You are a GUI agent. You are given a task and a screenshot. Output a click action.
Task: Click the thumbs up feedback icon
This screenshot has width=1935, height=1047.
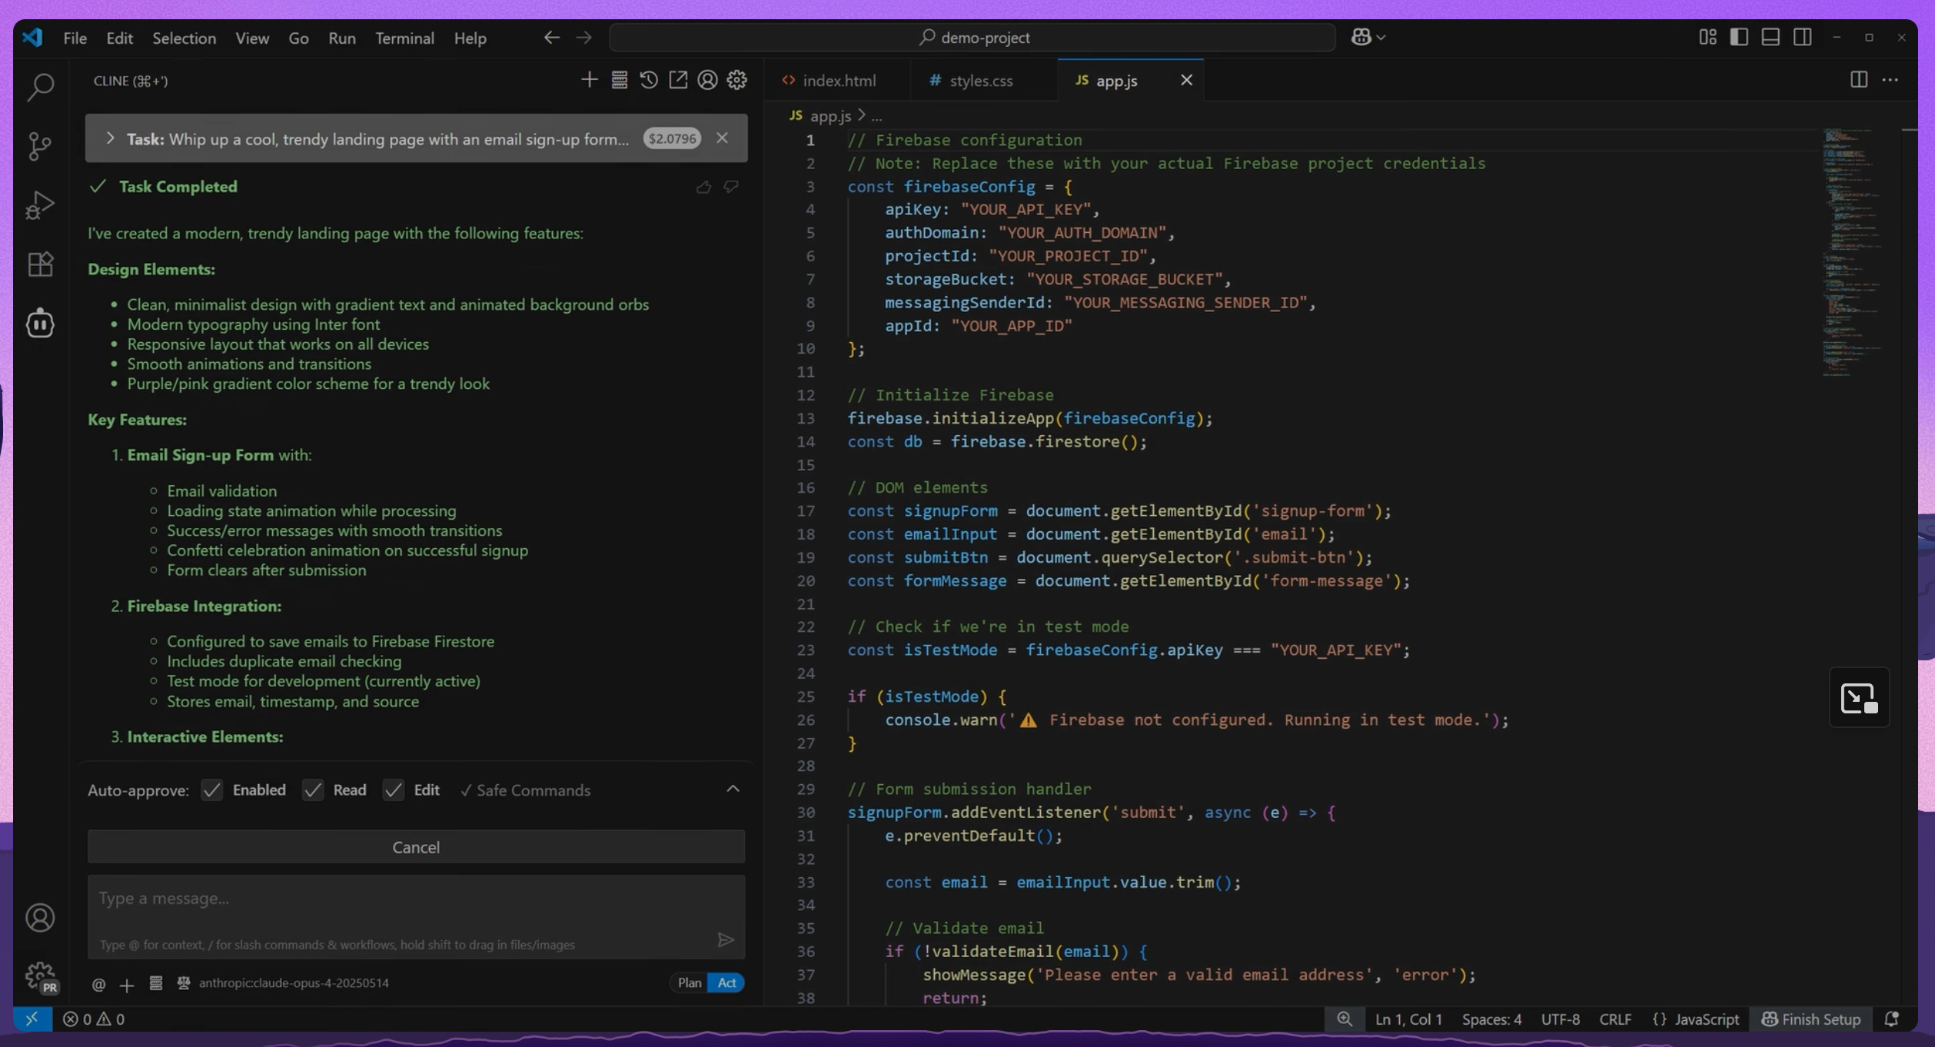(x=703, y=187)
